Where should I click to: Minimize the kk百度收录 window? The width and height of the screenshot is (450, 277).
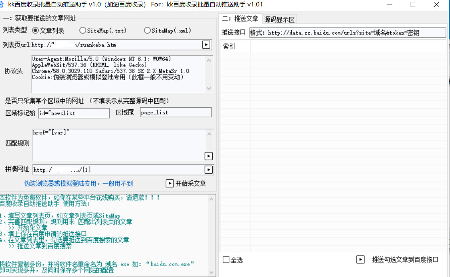click(x=389, y=4)
